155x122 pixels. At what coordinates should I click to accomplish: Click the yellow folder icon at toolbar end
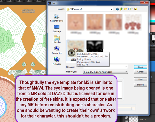(x=136, y=9)
